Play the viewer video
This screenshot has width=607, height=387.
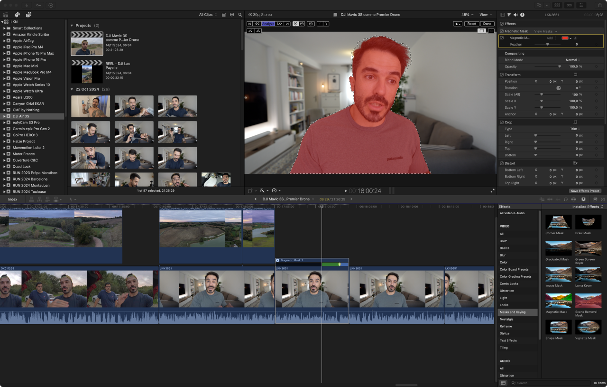point(346,191)
